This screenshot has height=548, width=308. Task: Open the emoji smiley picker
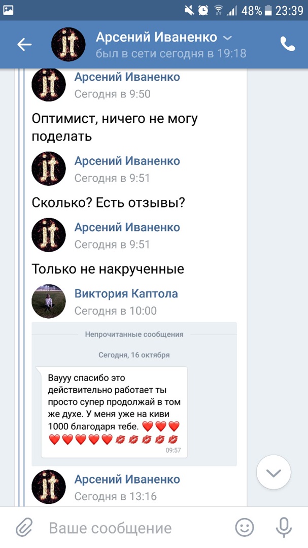click(x=245, y=528)
